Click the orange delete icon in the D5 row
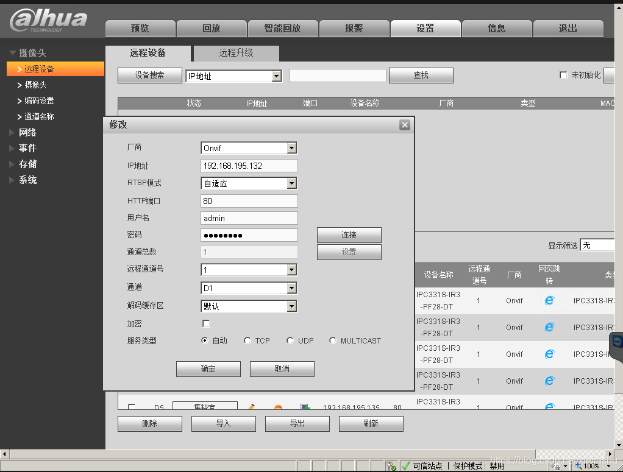The height and width of the screenshot is (472, 623). (x=278, y=407)
